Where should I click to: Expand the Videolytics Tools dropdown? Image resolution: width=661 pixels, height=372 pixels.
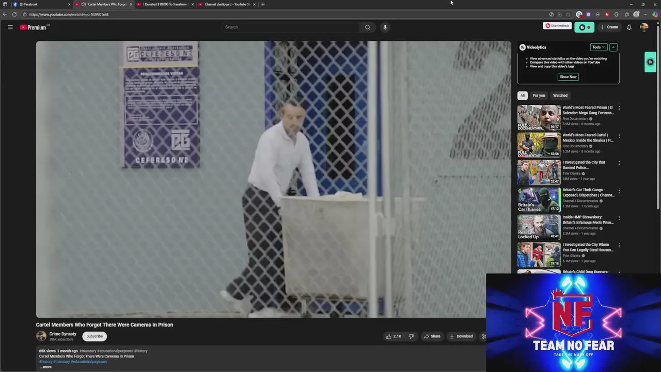click(599, 47)
